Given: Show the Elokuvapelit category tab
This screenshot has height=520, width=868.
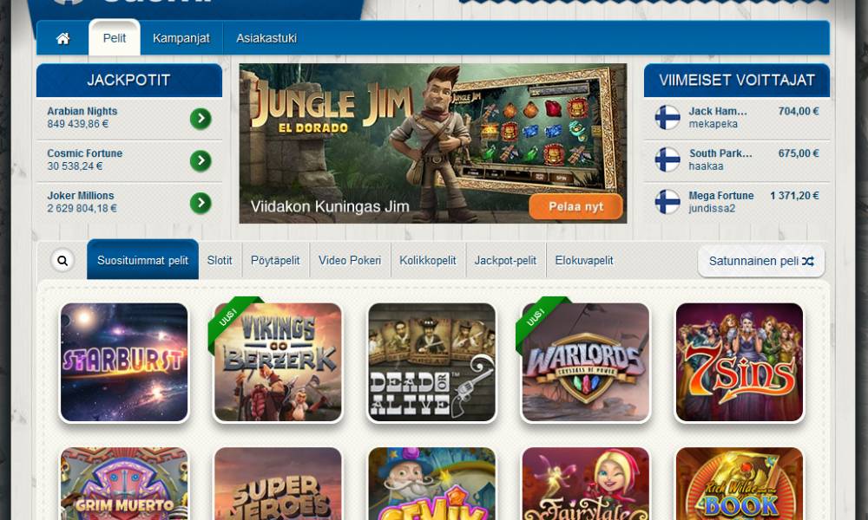Looking at the screenshot, I should (584, 260).
